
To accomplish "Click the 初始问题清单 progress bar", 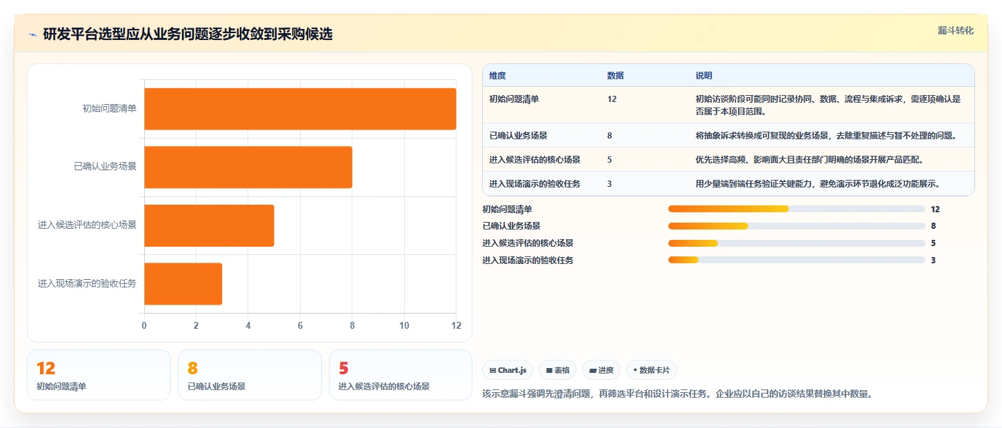I will (x=796, y=209).
